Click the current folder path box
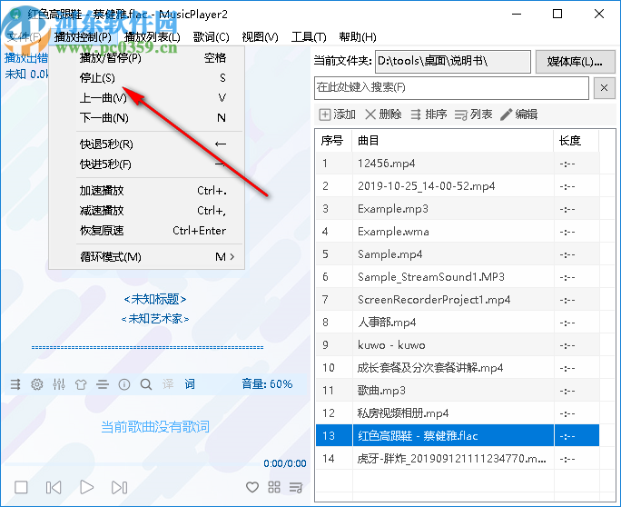 coord(453,62)
